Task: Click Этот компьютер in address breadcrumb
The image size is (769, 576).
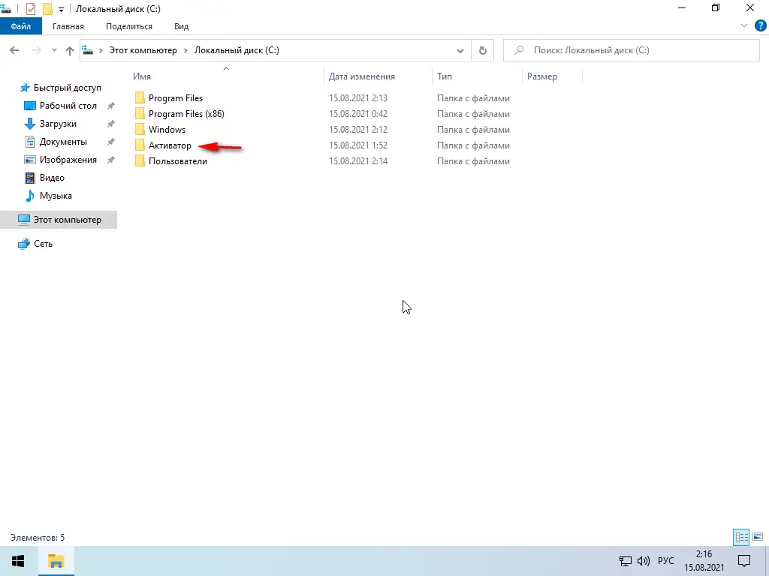Action: point(143,50)
